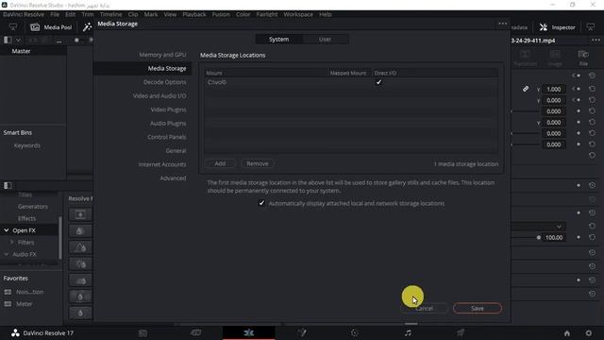The width and height of the screenshot is (604, 340).
Task: Collapse the Audio FX category
Action: coord(7,254)
